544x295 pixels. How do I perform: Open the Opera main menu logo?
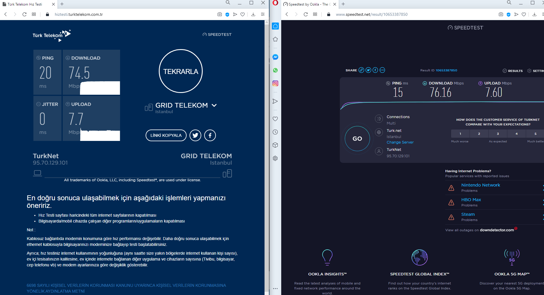point(275,3)
